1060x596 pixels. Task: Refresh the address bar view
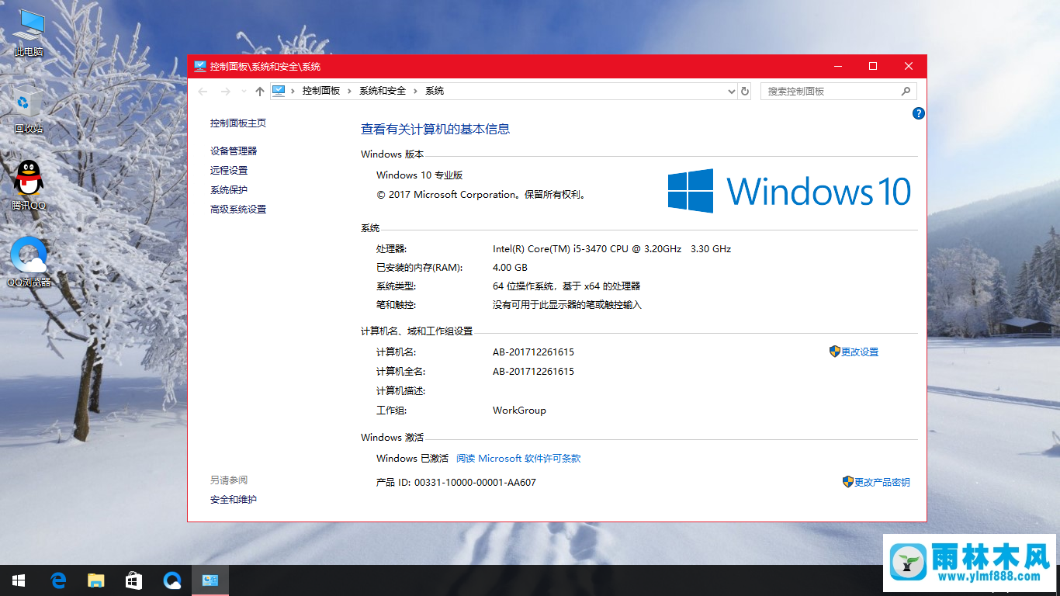tap(745, 91)
